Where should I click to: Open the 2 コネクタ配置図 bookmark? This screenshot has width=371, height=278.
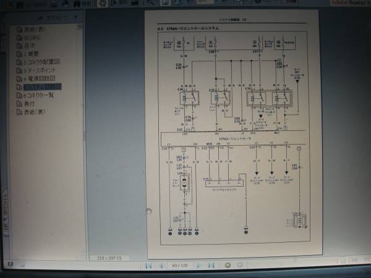[x=41, y=62]
